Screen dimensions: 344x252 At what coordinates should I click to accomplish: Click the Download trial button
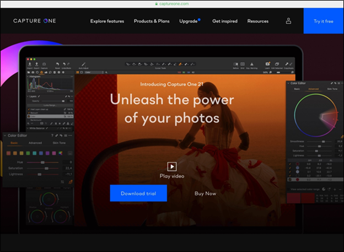[138, 193]
